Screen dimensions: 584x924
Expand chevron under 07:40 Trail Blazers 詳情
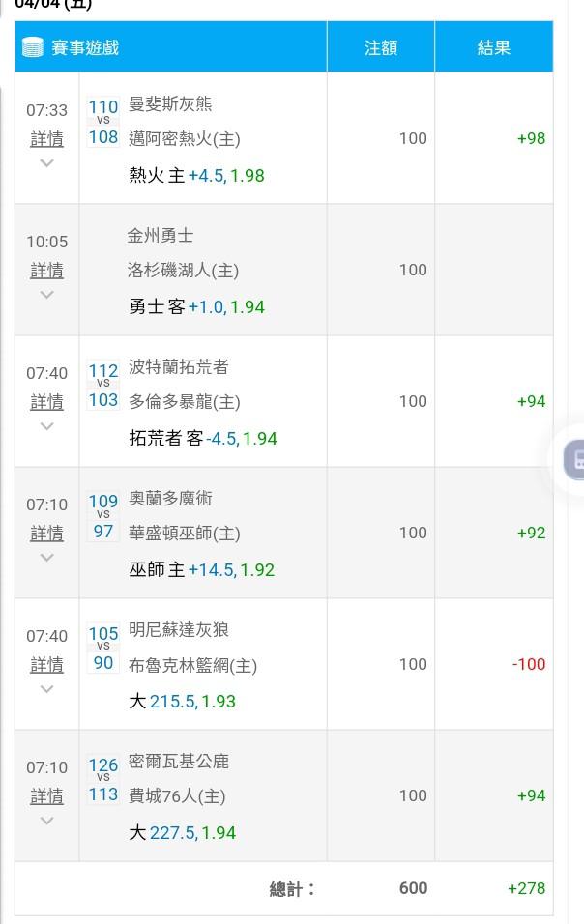point(46,426)
